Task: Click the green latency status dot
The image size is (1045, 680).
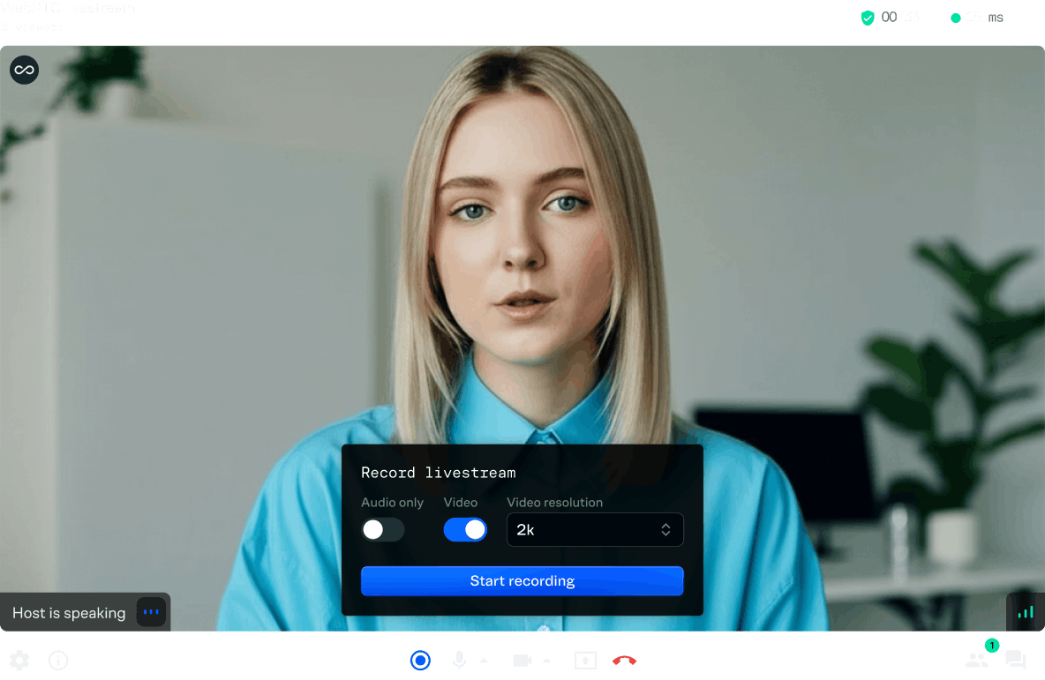Action: coord(956,18)
